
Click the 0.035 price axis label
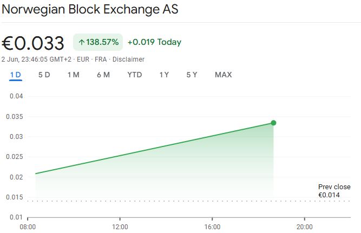point(14,116)
